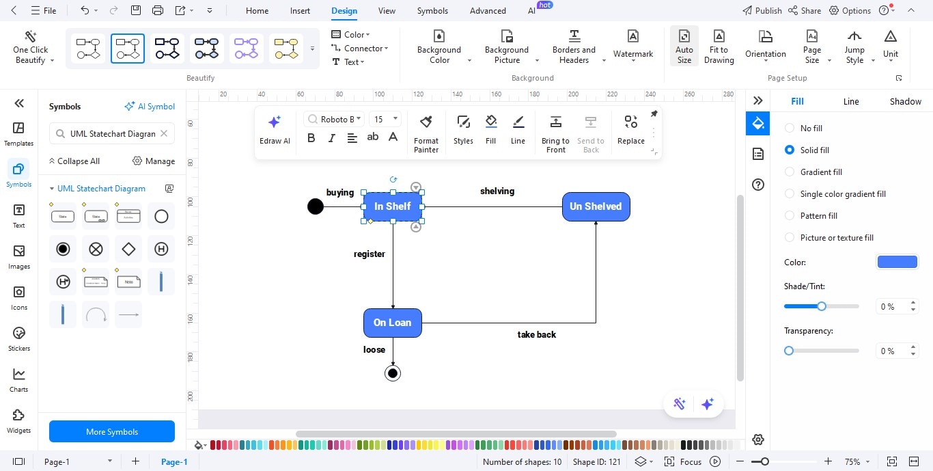This screenshot has height=471, width=933.
Task: Adjust the Shade/Tint slider
Action: click(x=822, y=306)
